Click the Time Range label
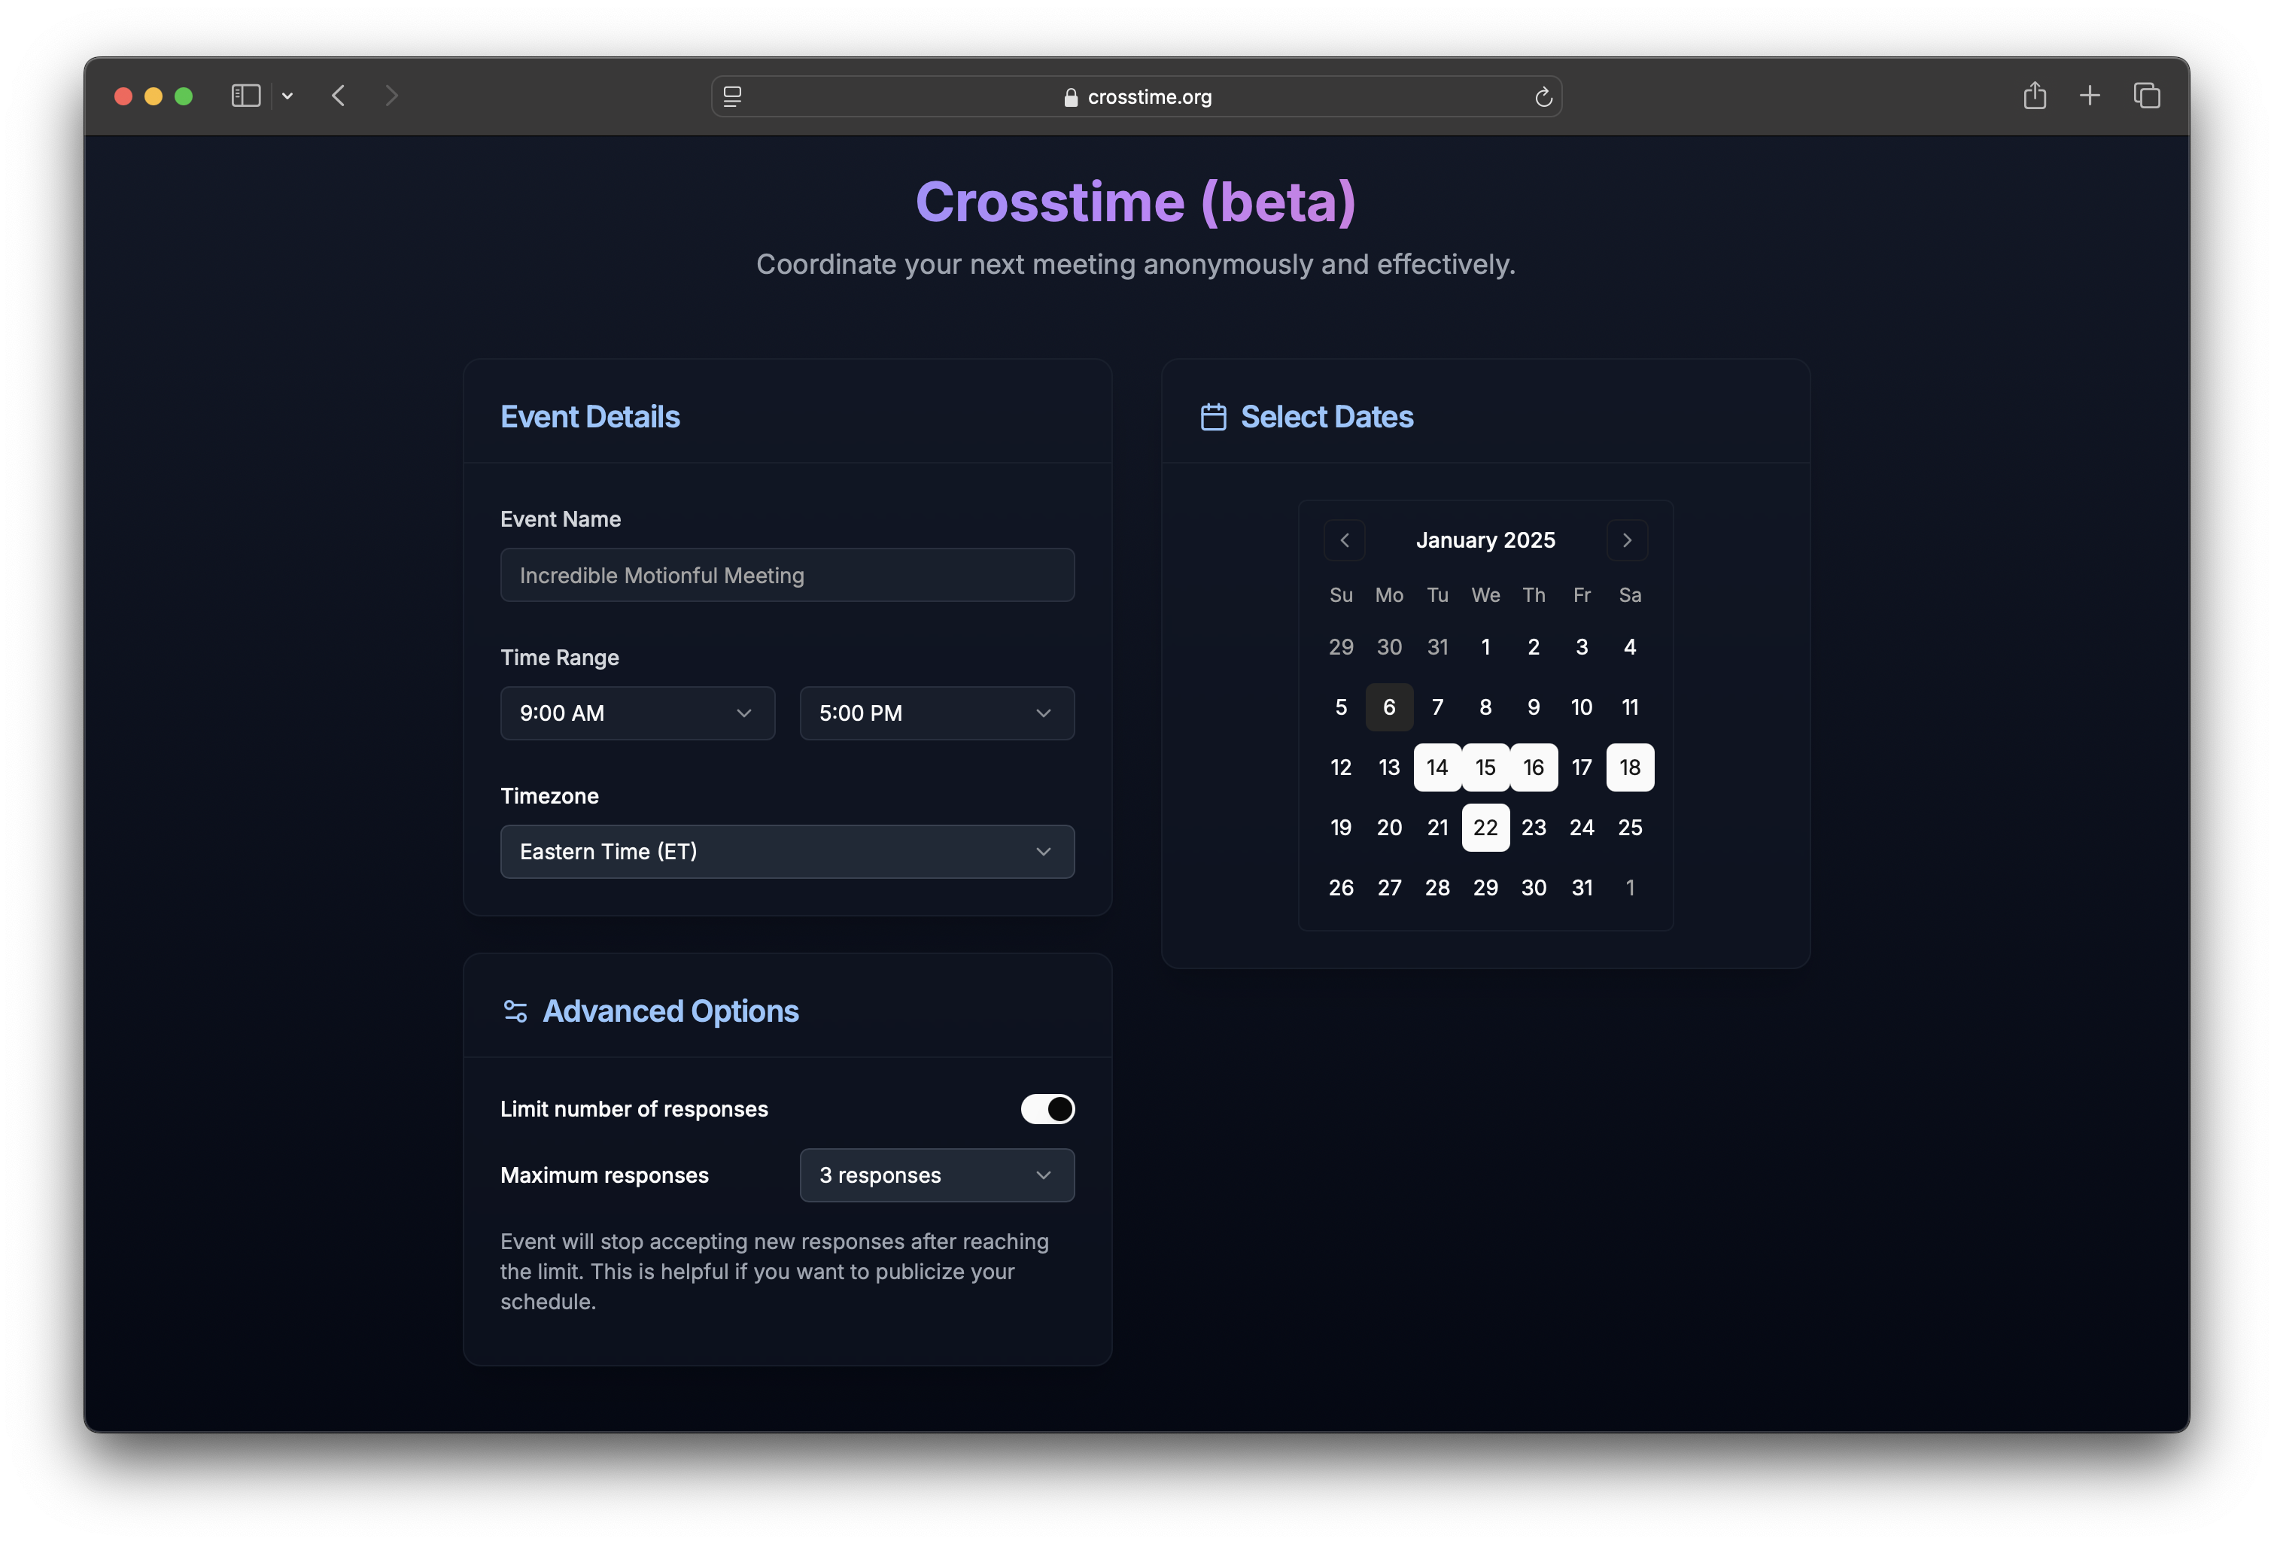The image size is (2274, 1544). (x=558, y=658)
